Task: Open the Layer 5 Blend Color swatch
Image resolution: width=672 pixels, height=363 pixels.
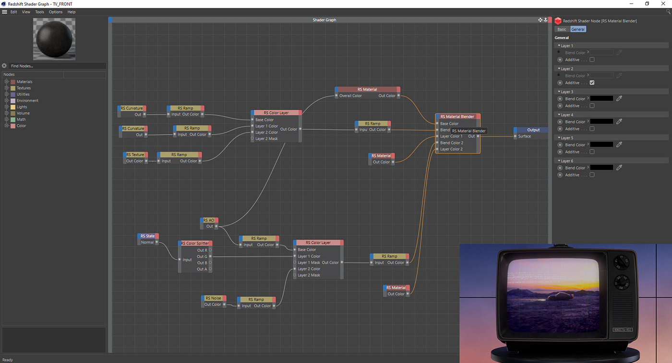Action: [x=601, y=145]
